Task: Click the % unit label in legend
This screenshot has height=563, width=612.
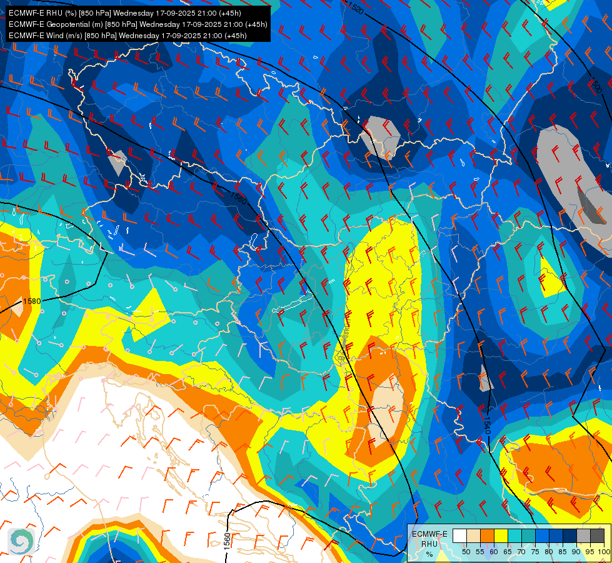Action: click(x=429, y=554)
